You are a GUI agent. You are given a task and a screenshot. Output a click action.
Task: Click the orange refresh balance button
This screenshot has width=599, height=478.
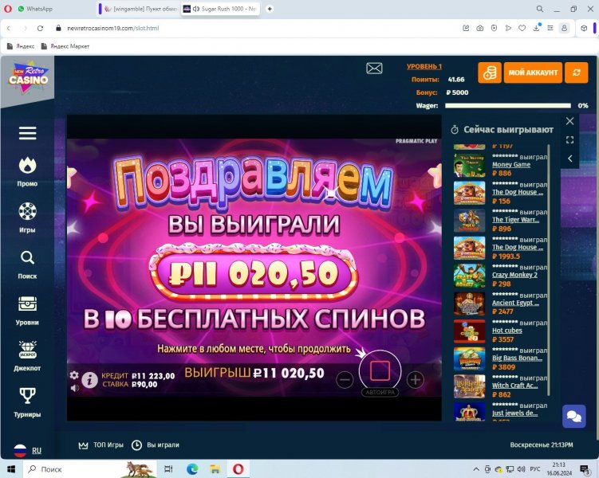(577, 72)
